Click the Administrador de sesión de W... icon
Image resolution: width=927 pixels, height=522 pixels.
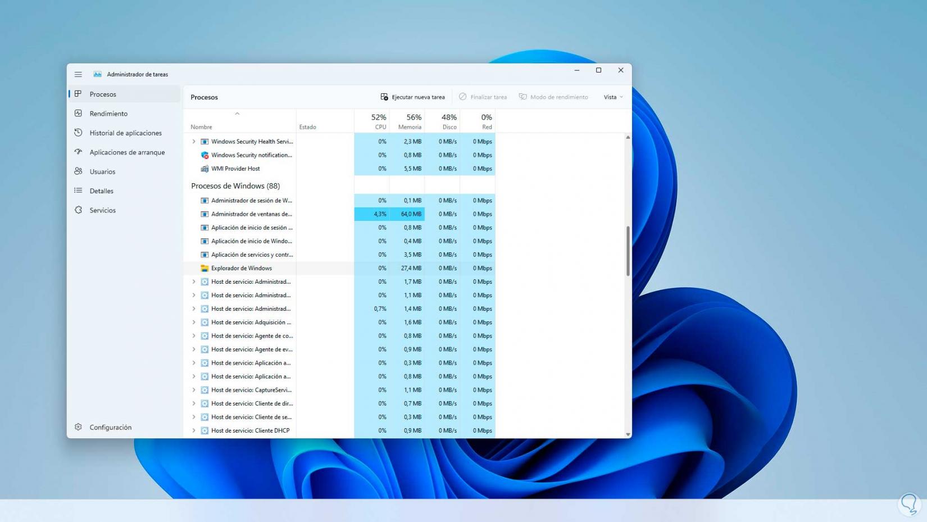tap(205, 201)
